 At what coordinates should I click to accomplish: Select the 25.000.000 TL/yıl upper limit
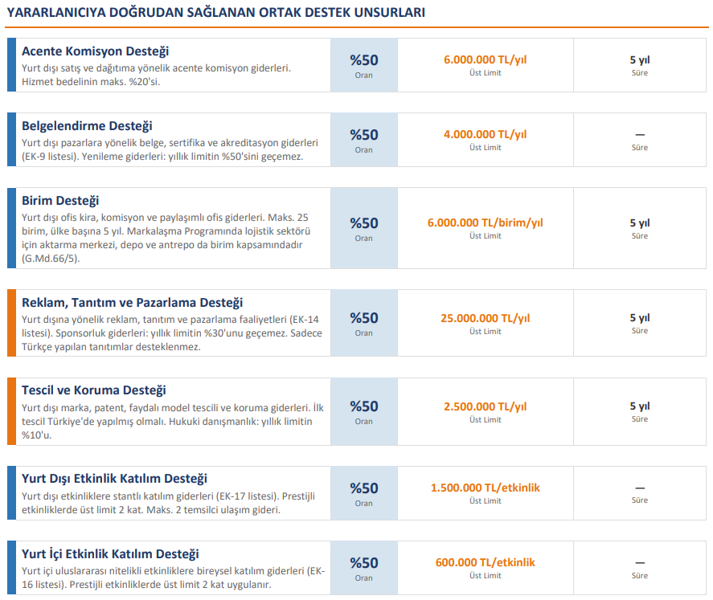tap(485, 318)
